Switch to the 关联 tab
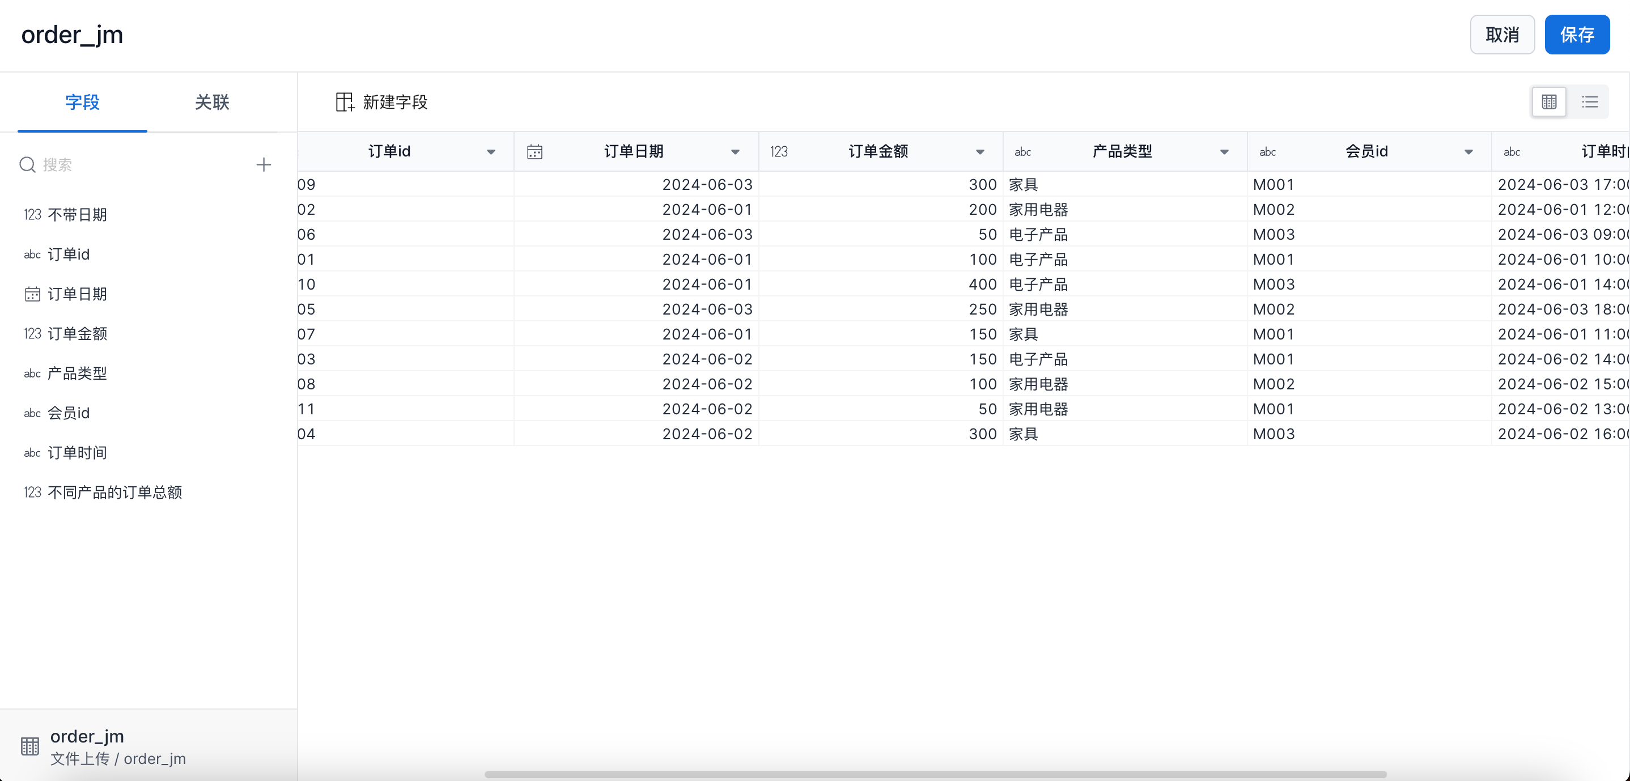The height and width of the screenshot is (781, 1630). click(211, 102)
